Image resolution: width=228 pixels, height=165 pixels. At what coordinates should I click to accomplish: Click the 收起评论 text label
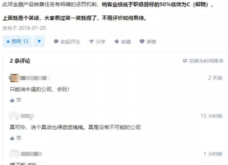(x=70, y=42)
